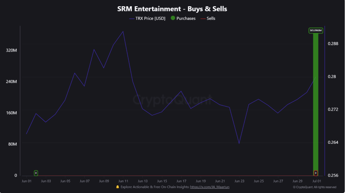Click the bell icon in footer
Image resolution: width=347 pixels, height=193 pixels.
pos(118,187)
